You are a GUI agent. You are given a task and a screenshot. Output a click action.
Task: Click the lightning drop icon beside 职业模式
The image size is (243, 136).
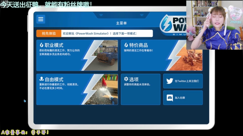point(42,45)
